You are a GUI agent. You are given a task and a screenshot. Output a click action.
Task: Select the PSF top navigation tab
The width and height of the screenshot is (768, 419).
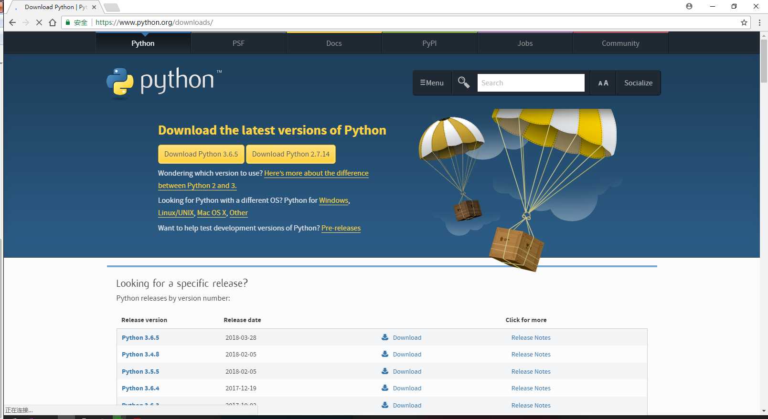[x=239, y=43]
